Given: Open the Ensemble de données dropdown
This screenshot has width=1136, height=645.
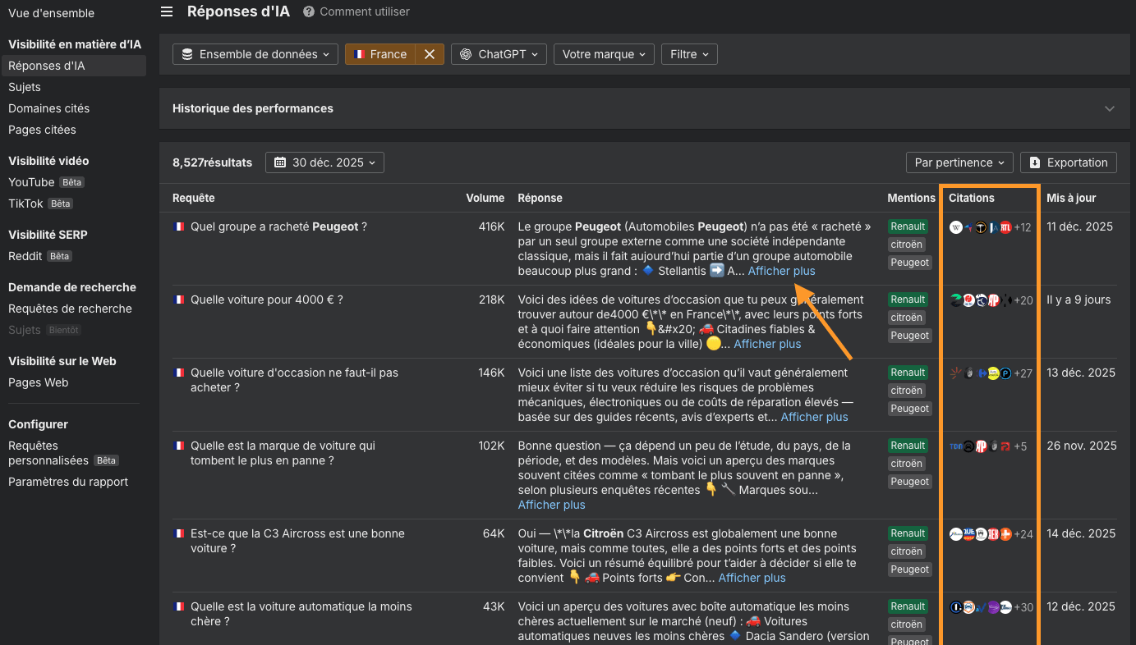Looking at the screenshot, I should (x=255, y=54).
